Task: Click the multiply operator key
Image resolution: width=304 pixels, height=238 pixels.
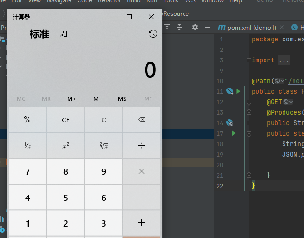Action: (142, 171)
